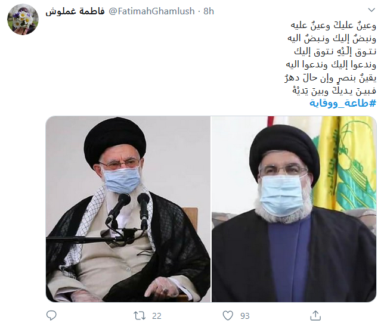The width and height of the screenshot is (381, 326).
Task: View the right photo with yellow flag
Action: [294, 209]
